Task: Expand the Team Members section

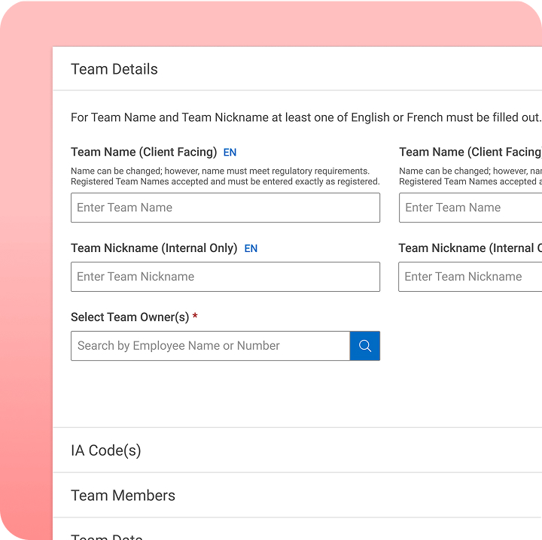Action: point(297,495)
